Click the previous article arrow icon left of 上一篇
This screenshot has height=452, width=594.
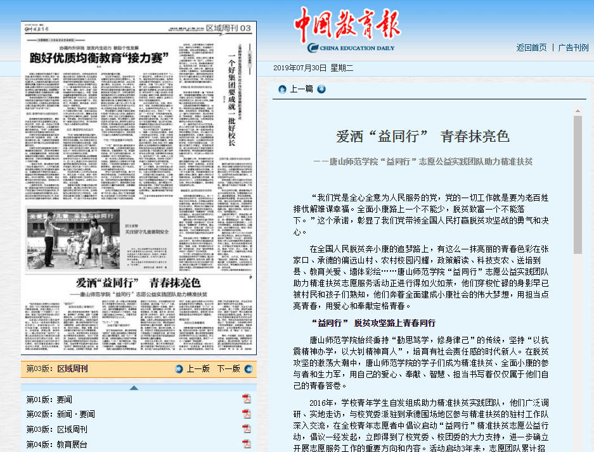(281, 89)
